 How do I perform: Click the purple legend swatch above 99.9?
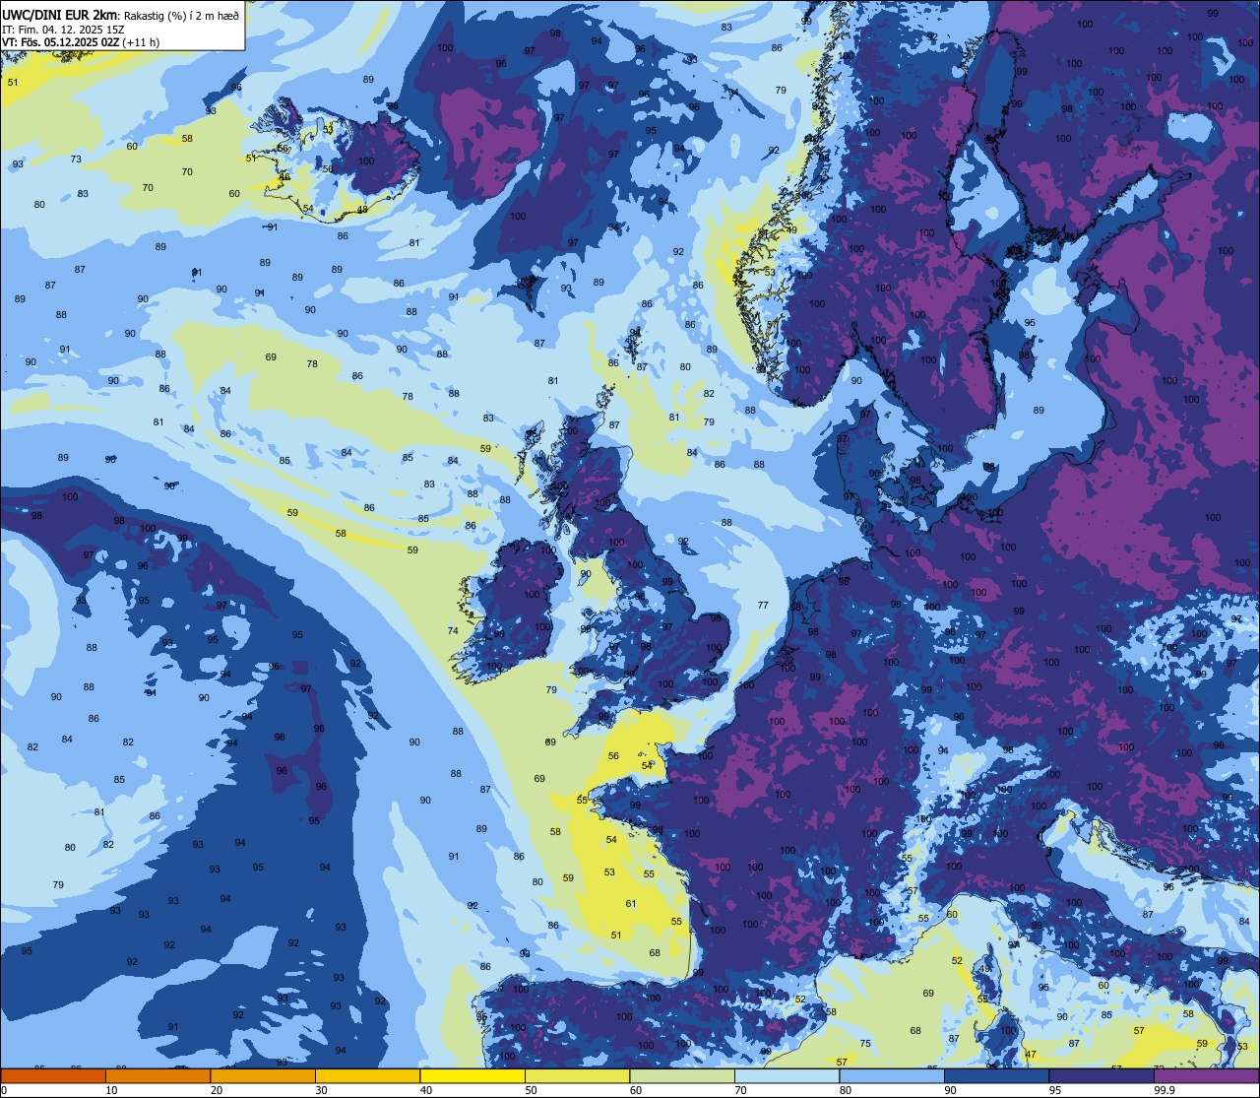[x=1207, y=1075]
